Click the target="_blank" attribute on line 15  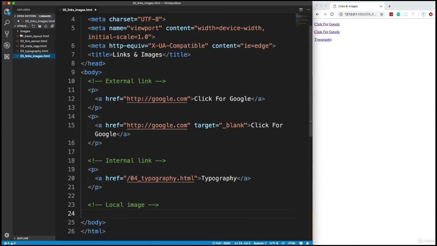tap(221, 125)
